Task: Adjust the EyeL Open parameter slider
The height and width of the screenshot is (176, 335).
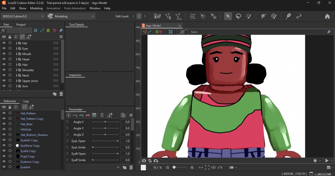Action: pos(105,141)
